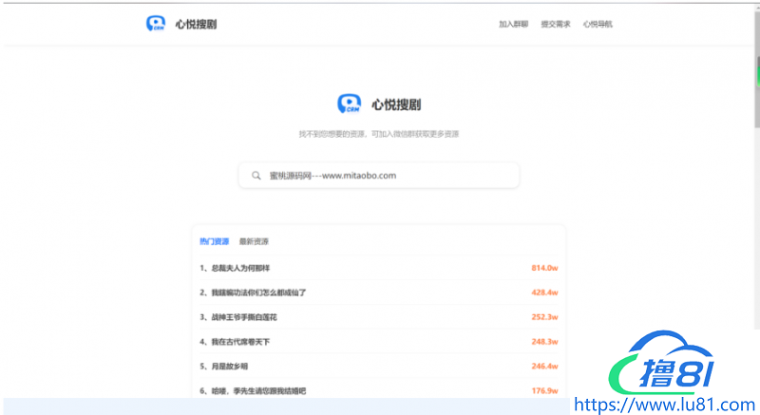Image resolution: width=760 pixels, height=415 pixels.
Task: Click the 心悦搜剧 header site title
Action: pos(196,24)
